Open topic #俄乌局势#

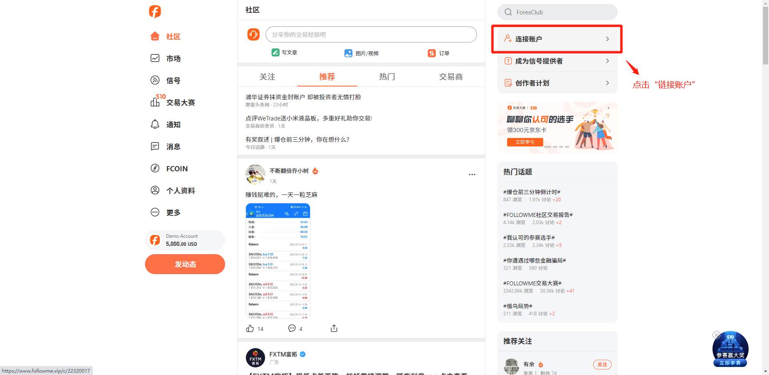[518, 306]
